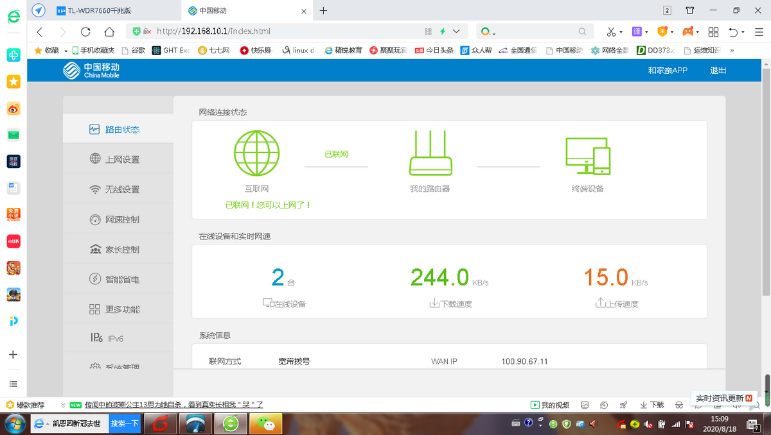This screenshot has height=435, width=771.
Task: Click the 退出 logout link
Action: [x=718, y=71]
